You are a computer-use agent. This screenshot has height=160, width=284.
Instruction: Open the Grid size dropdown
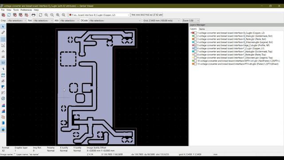coord(162,20)
